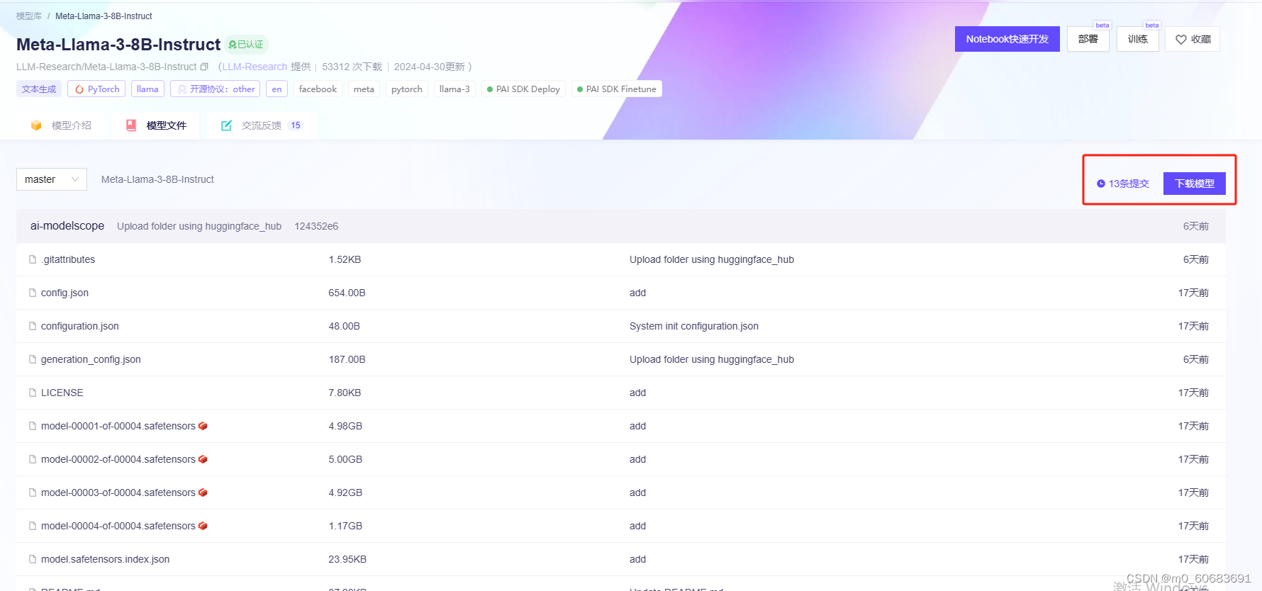Image resolution: width=1262 pixels, height=591 pixels.
Task: Click the edit icon on the 交流反馈 tab
Action: coord(227,125)
